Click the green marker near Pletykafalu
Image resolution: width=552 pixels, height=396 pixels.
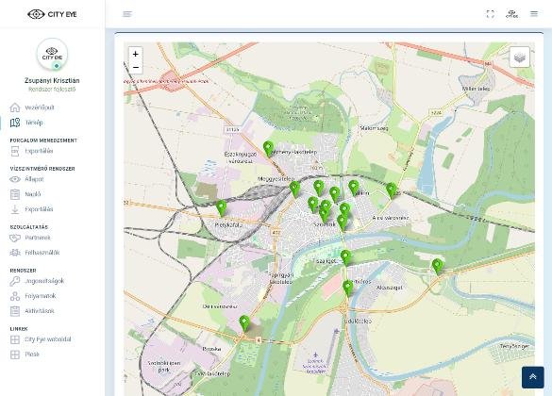[x=221, y=207]
